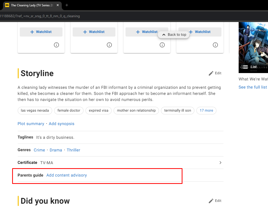Viewport: 268px width, 208px height.
Task: Click the info icon on the third card
Action: (162, 45)
